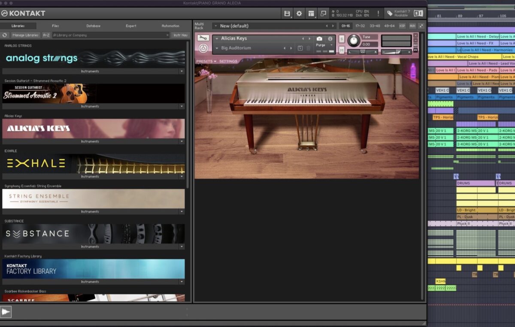
Task: Select rack page 17-32
Action: (x=360, y=26)
